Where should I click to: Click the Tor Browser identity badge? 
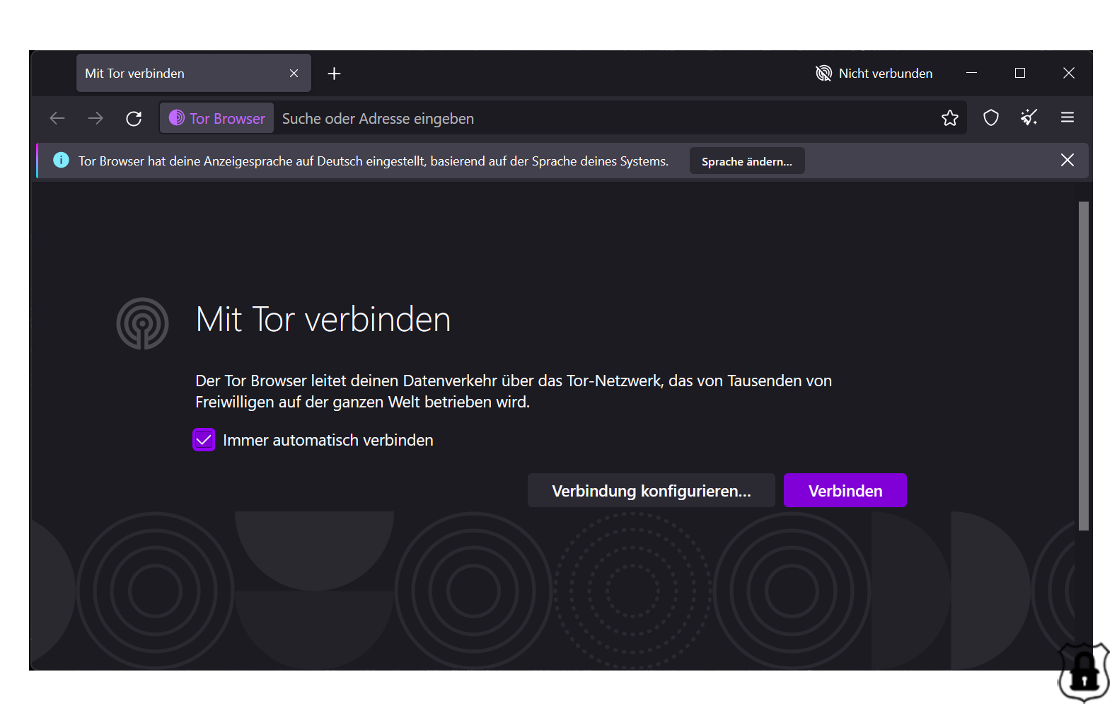(217, 118)
